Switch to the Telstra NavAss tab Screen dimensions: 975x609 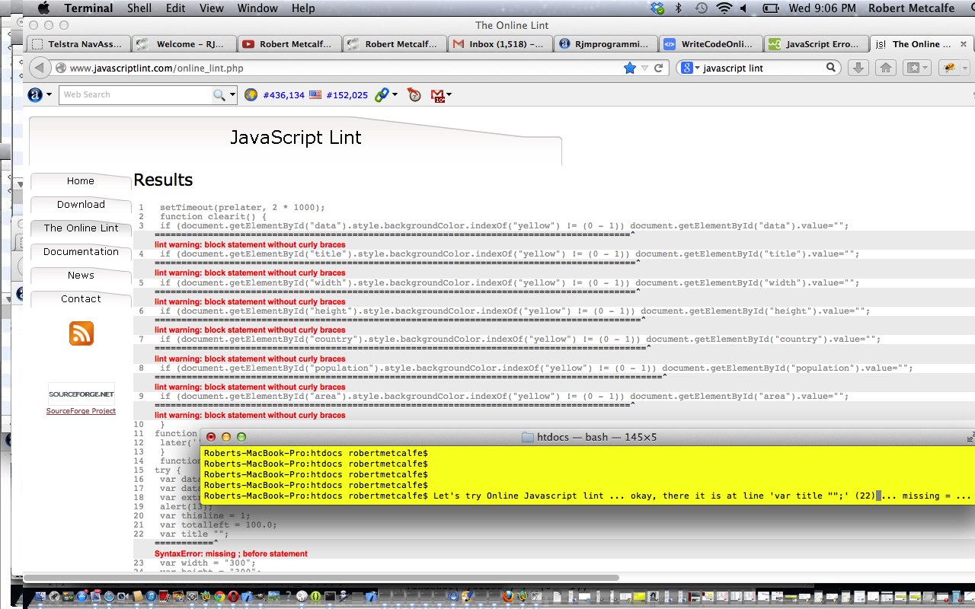click(78, 44)
